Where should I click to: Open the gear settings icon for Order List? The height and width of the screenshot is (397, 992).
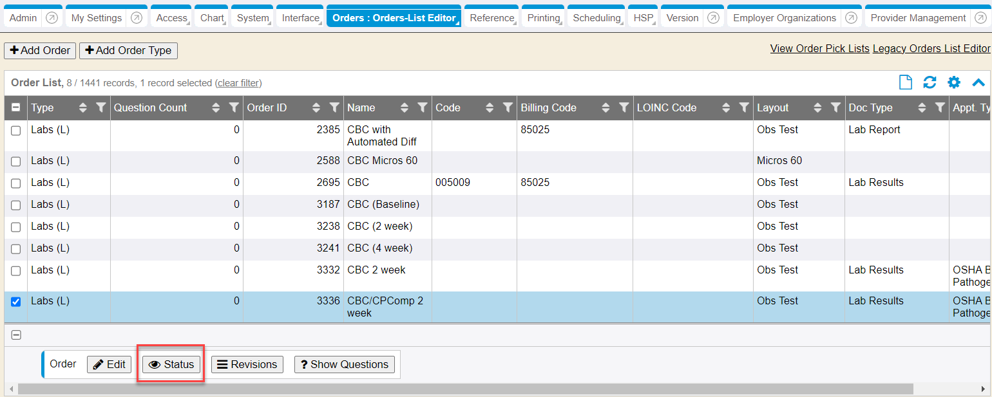tap(954, 82)
